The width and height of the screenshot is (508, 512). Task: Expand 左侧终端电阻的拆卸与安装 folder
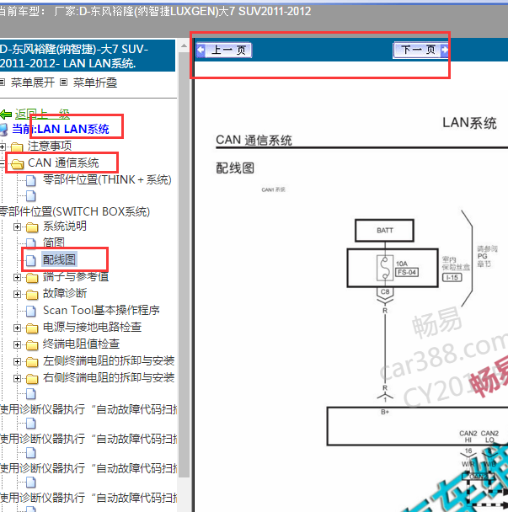17,361
